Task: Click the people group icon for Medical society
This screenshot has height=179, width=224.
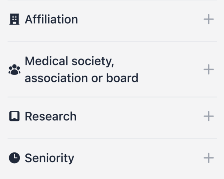Action: tap(14, 70)
